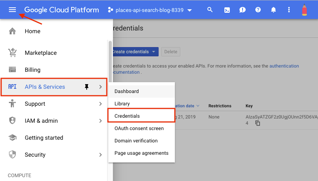Choose Credentials in the submenu
Viewport: 318px width, 181px height.
pyautogui.click(x=142, y=116)
